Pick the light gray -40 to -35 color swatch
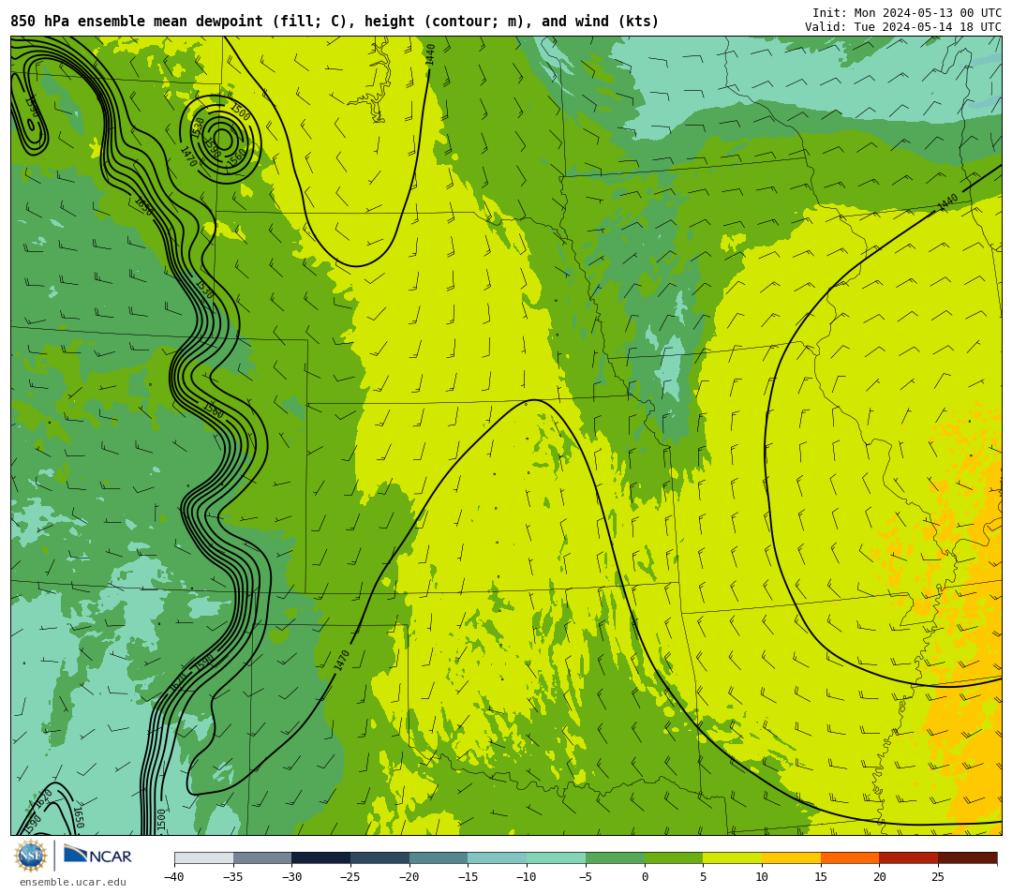 [x=204, y=858]
